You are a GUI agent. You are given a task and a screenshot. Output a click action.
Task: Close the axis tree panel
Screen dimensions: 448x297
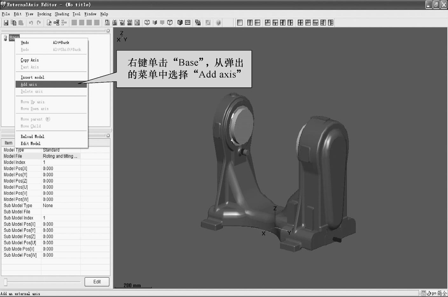point(108,31)
